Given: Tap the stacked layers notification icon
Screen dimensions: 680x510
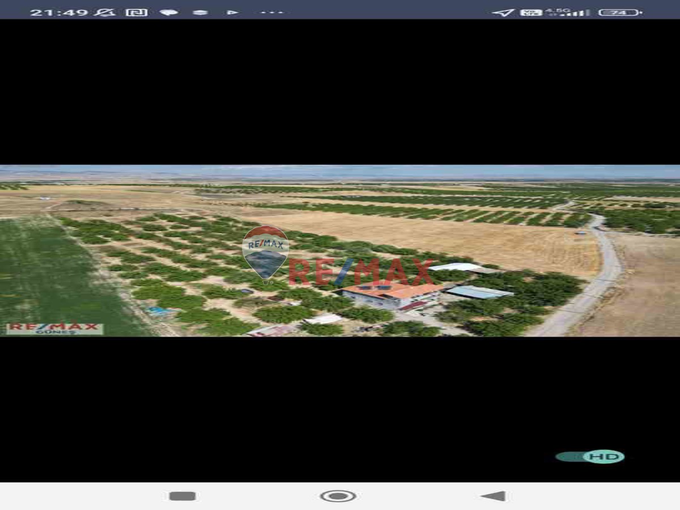Looking at the screenshot, I should tap(200, 12).
